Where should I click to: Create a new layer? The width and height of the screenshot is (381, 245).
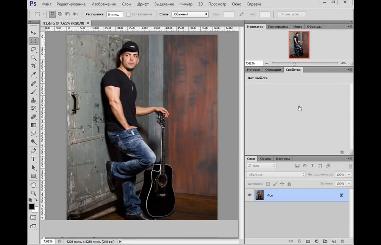coord(334,241)
